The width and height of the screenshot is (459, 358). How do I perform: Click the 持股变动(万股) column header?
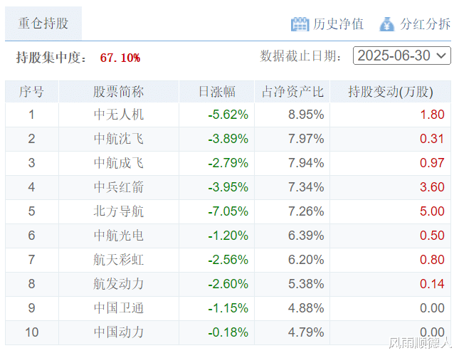391,92
